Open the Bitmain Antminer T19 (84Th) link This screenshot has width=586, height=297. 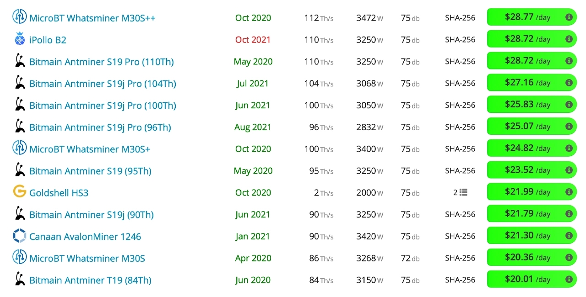coord(90,280)
